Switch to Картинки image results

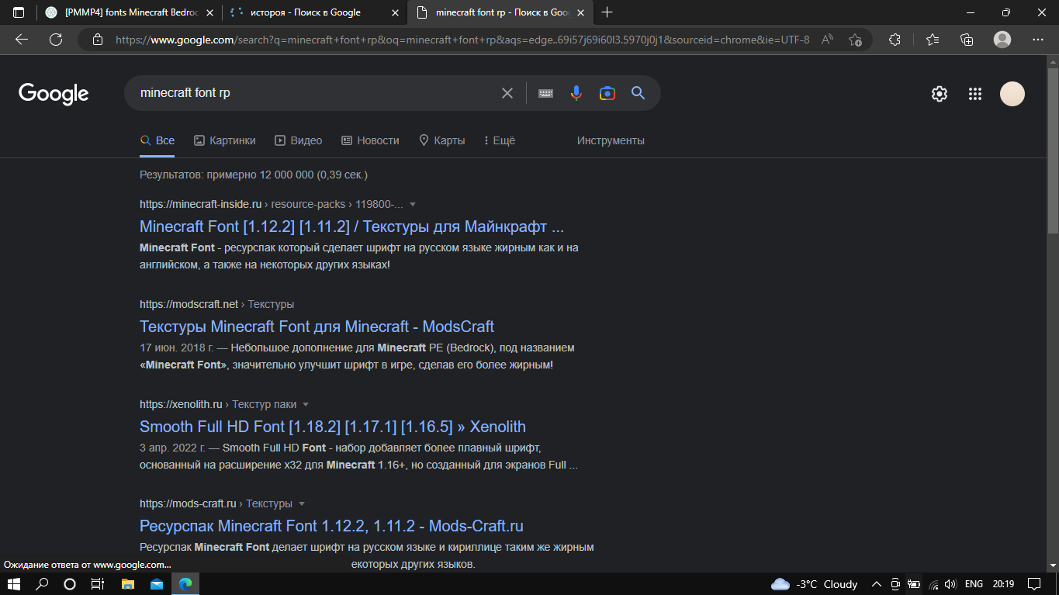[224, 140]
